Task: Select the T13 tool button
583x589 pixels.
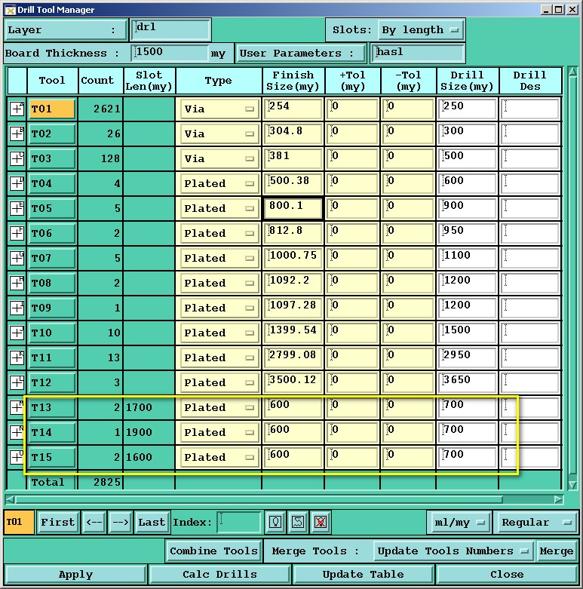Action: [52, 407]
